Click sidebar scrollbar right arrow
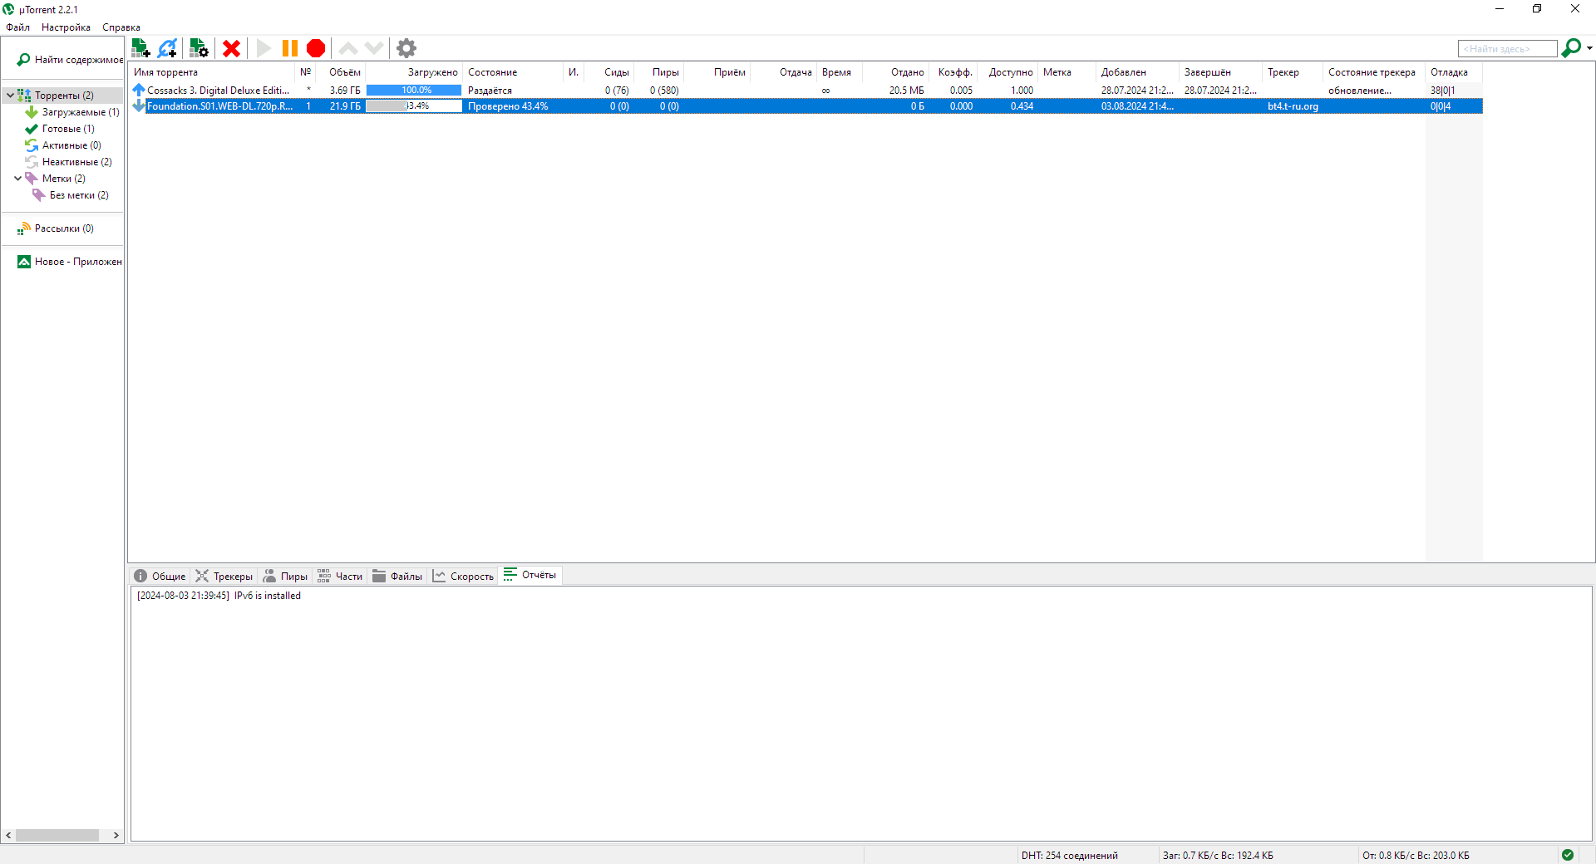This screenshot has height=864, width=1596. [x=116, y=836]
